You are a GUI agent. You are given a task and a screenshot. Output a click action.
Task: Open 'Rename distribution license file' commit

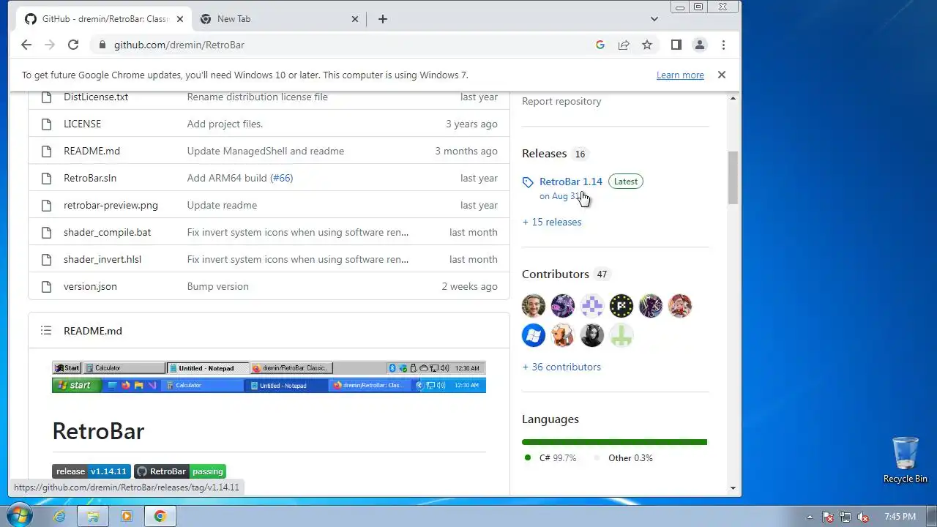point(257,97)
